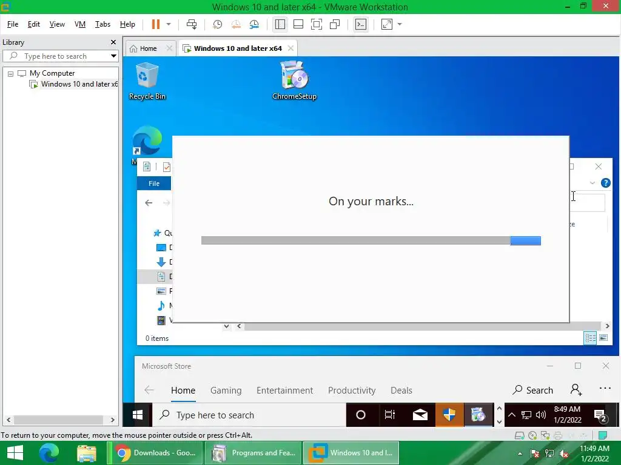621x465 pixels.
Task: Click Back arrow in File Explorer
Action: coord(149,203)
